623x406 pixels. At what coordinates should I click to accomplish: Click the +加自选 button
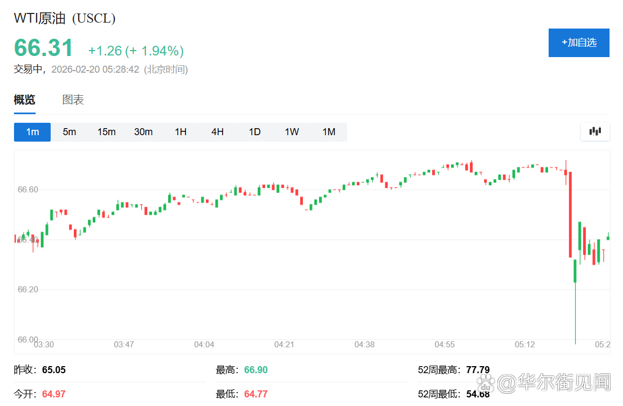(579, 43)
